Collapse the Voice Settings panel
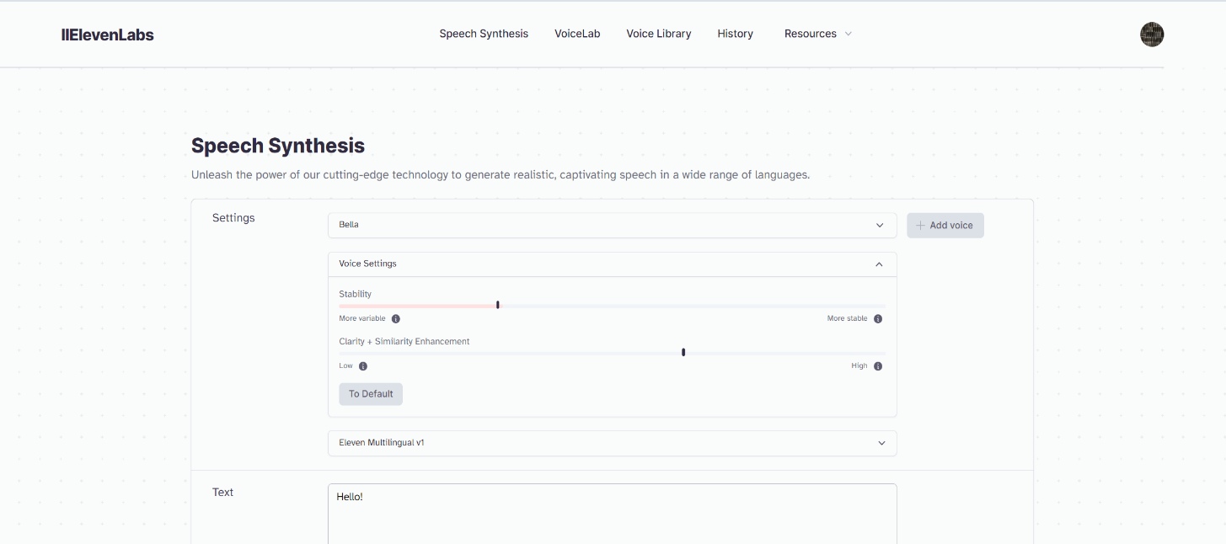This screenshot has height=544, width=1226. pyautogui.click(x=612, y=264)
